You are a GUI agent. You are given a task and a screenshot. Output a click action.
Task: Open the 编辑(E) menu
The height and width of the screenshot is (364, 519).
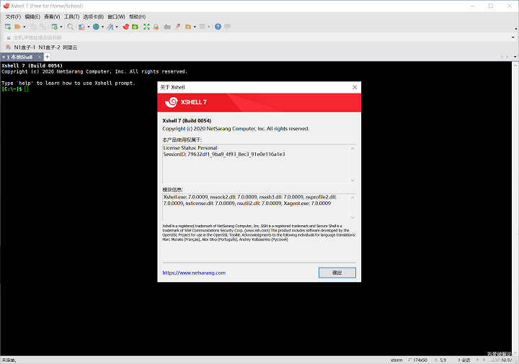32,17
